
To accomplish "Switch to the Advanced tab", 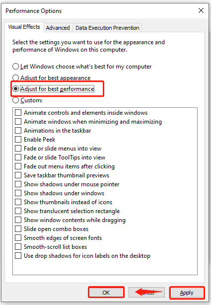I will pyautogui.click(x=58, y=28).
